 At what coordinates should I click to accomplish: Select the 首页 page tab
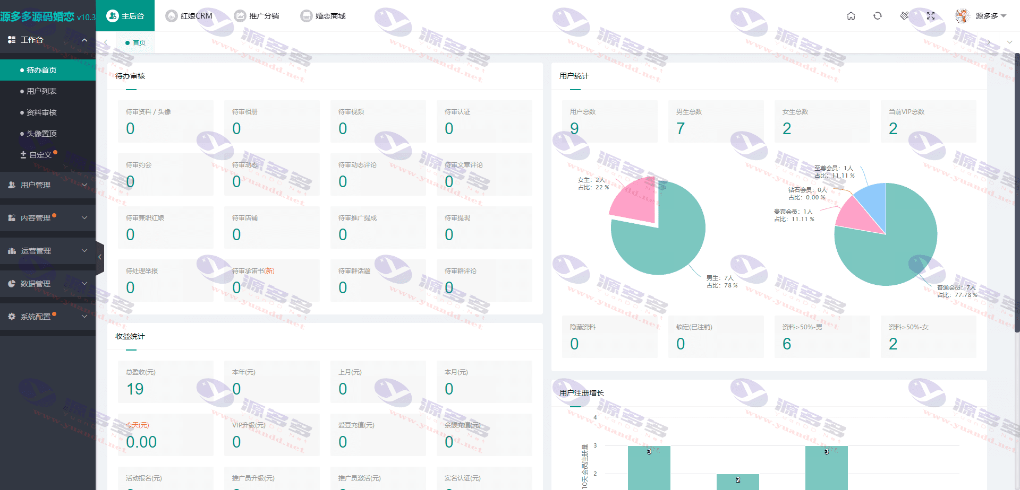pos(135,42)
